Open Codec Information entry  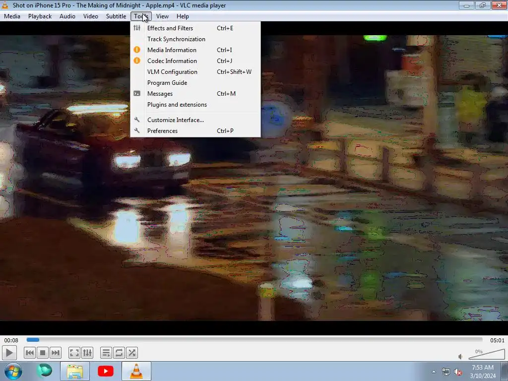195,61
